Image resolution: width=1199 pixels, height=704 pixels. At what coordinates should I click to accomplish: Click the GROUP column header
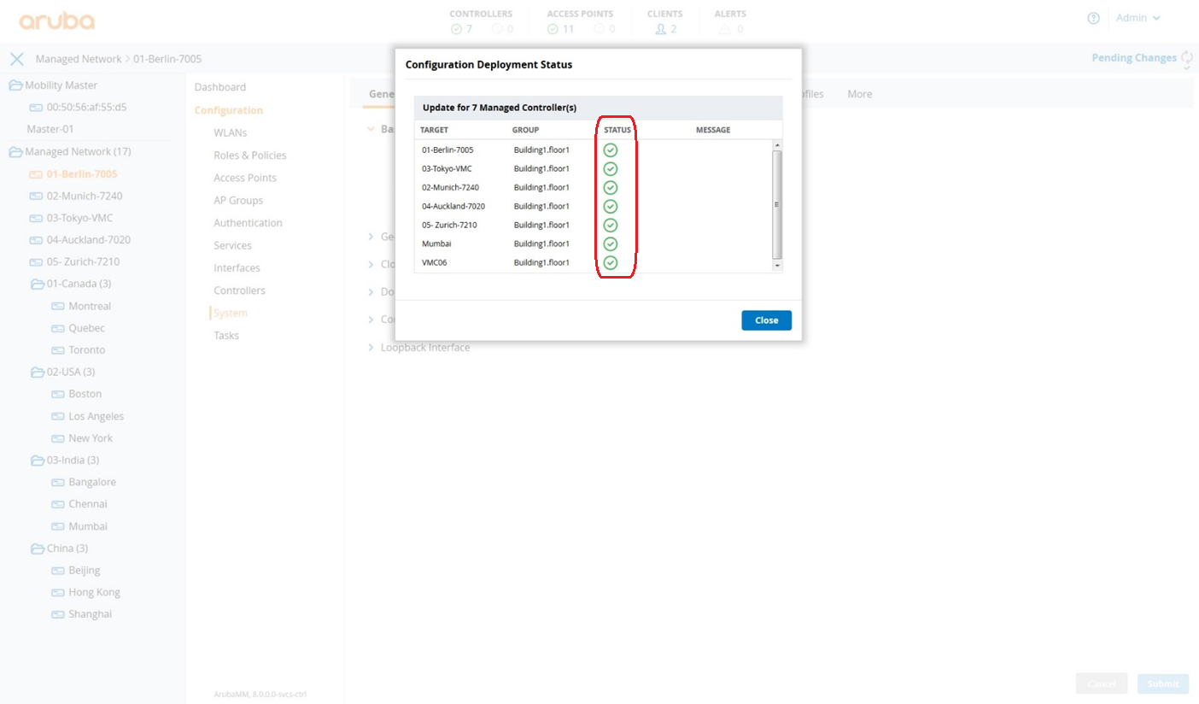[525, 130]
